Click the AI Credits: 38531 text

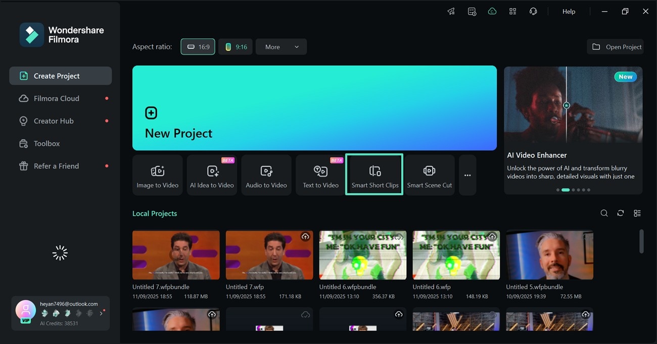coord(59,323)
